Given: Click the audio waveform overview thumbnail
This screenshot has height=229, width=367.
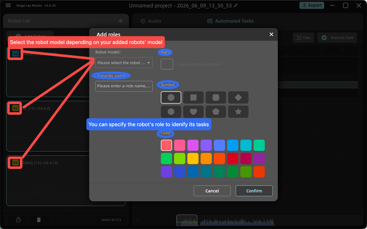Looking at the screenshot, I should coord(187,220).
